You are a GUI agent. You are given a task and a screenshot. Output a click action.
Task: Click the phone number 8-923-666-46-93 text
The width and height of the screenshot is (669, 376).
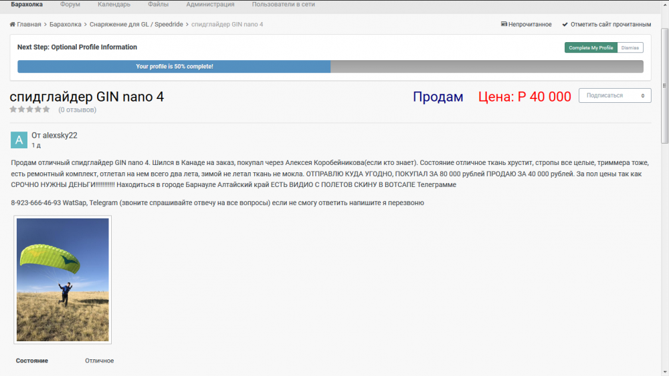36,202
